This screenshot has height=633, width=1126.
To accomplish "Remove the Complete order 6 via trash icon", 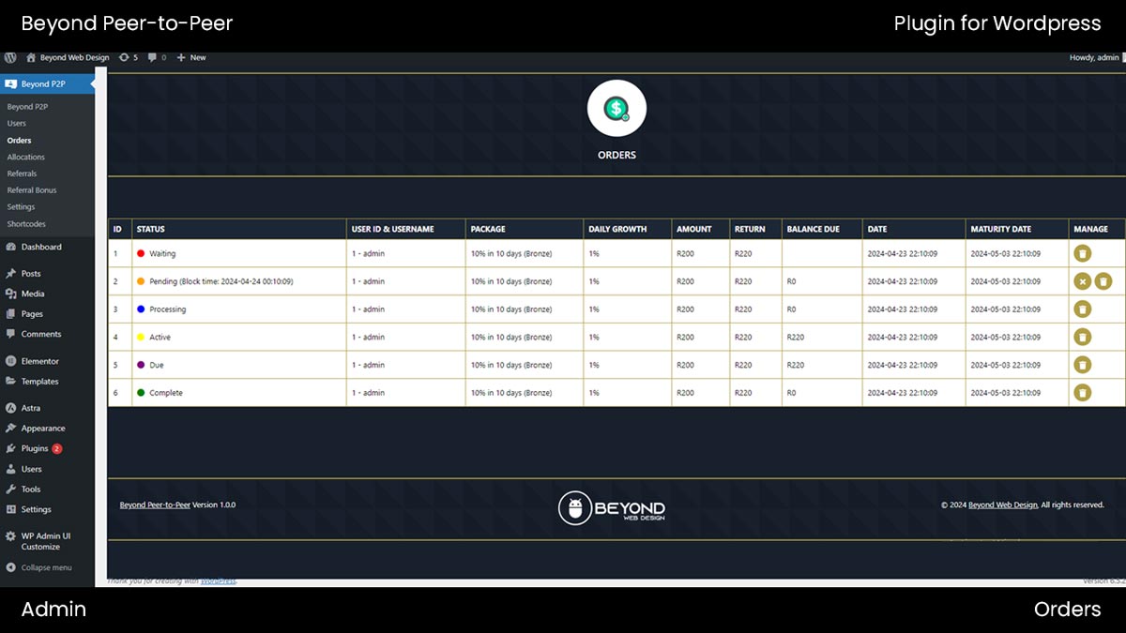I will coord(1082,393).
